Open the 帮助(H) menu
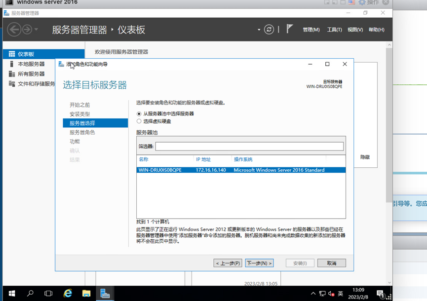 coord(376,30)
